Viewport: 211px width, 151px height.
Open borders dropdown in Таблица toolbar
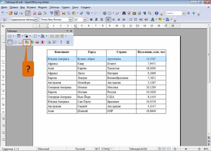(39, 36)
